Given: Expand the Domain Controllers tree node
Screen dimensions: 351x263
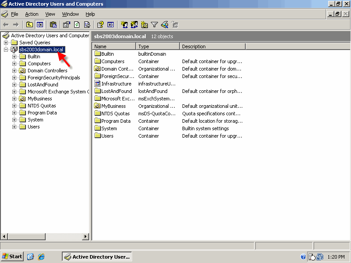Looking at the screenshot, I should pyautogui.click(x=14, y=71).
